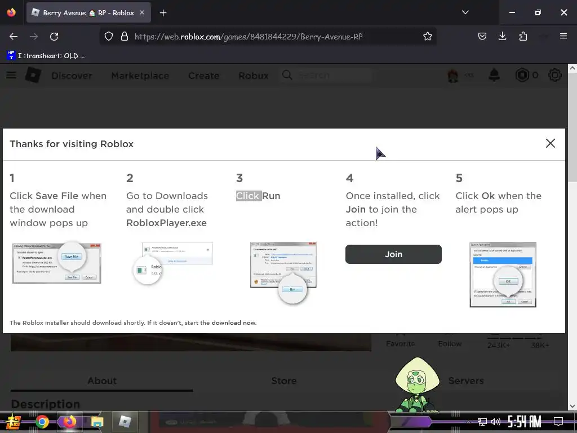Open Roblox side navigation hamburger menu
The width and height of the screenshot is (577, 433).
(x=11, y=75)
